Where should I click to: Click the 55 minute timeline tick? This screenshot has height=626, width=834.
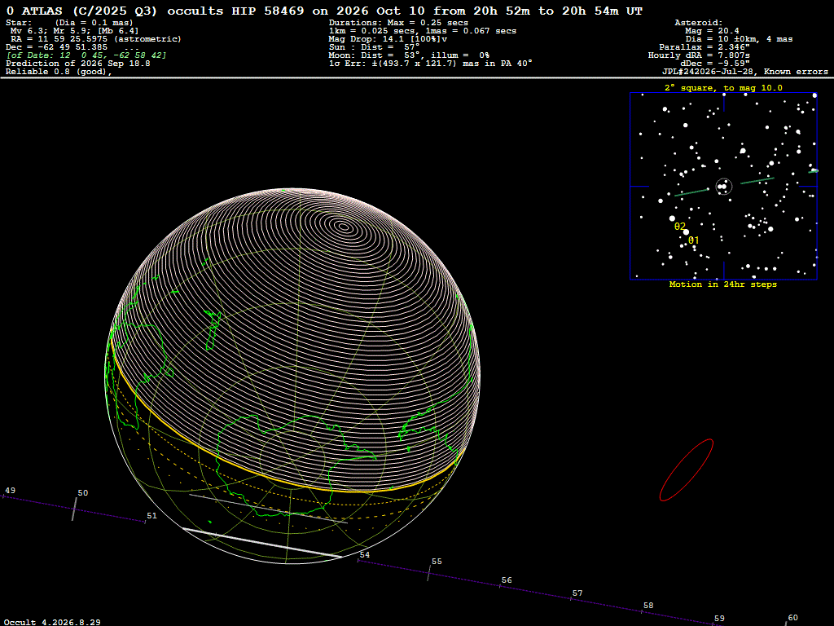428,573
